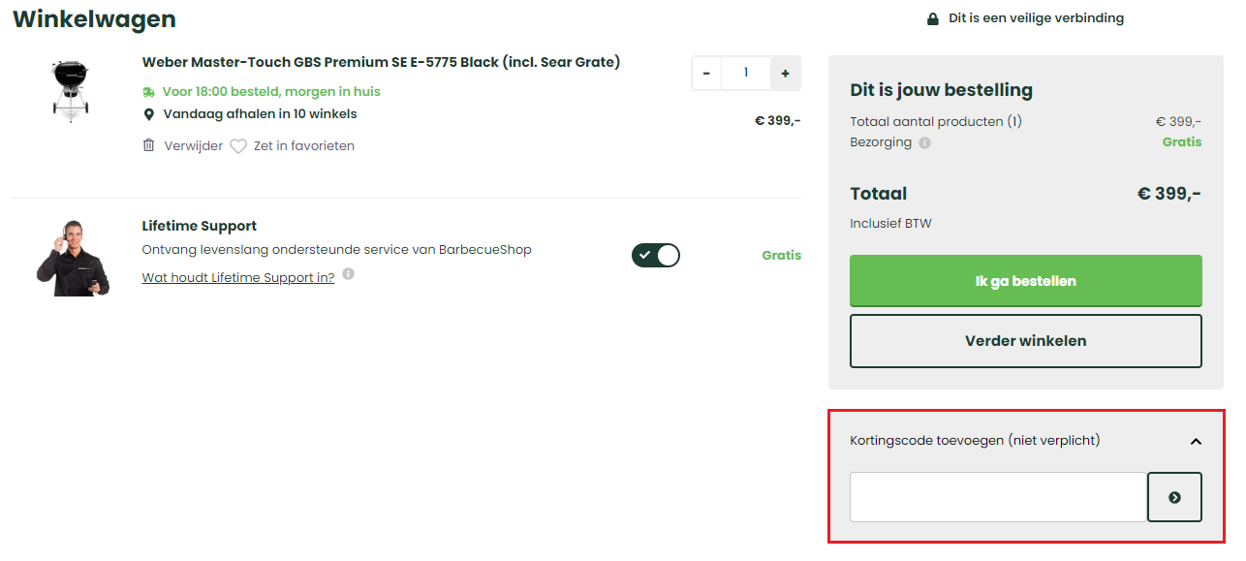Click the Weber Master-Touch product thumbnail
Screen dimensions: 1246x561
[71, 92]
